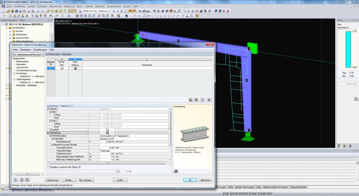This screenshot has height=196, width=359.
Task: Click vertical scrollbar of settings table
Action: point(170,134)
